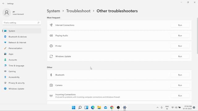Click the Windows Update sync icon in list
198x111 pixels.
[51, 56]
